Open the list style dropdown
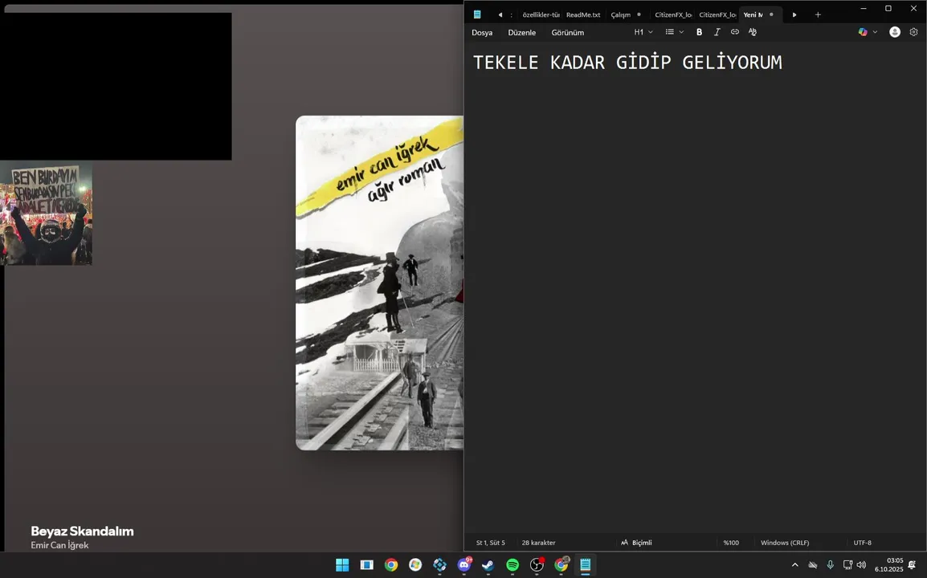927x578 pixels. point(675,32)
